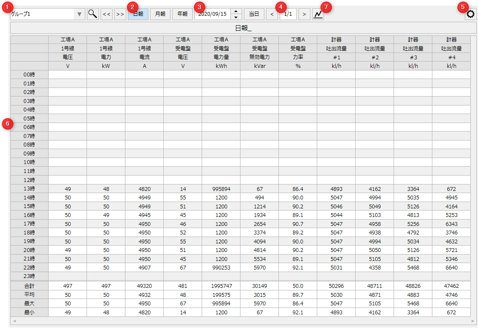The image size is (478, 328).
Task: Keep 日報 daily report mode selected
Action: (137, 14)
